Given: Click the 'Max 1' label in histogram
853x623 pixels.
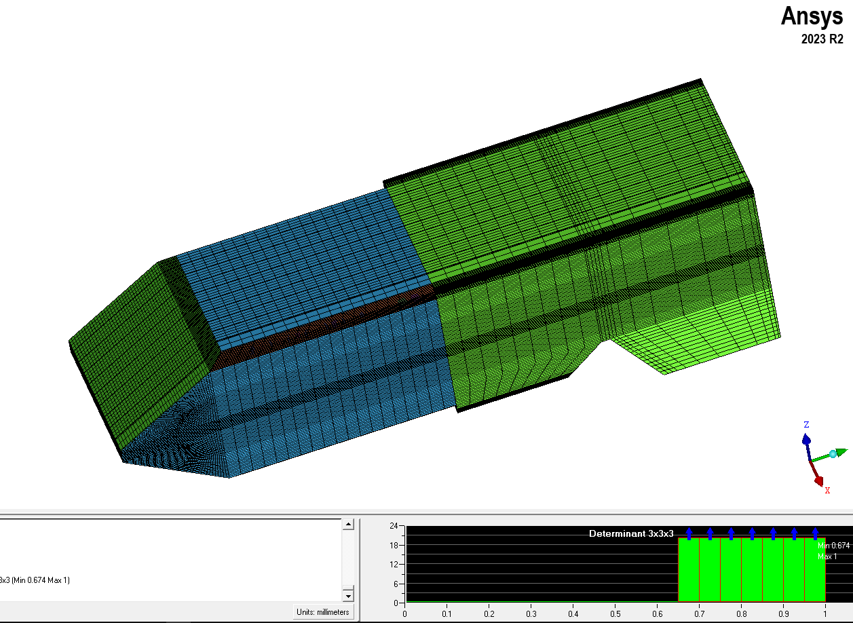Looking at the screenshot, I should point(829,556).
